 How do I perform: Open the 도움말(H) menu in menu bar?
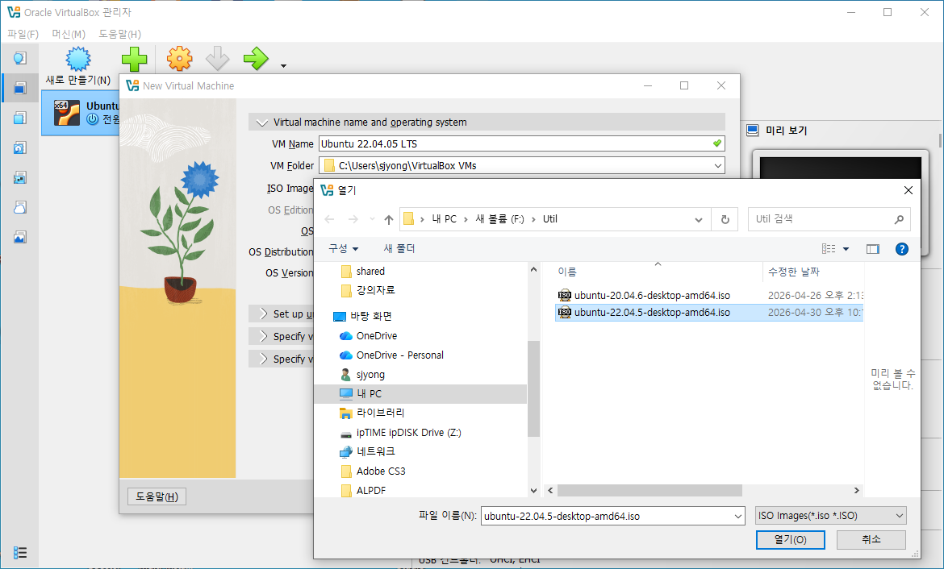point(119,34)
